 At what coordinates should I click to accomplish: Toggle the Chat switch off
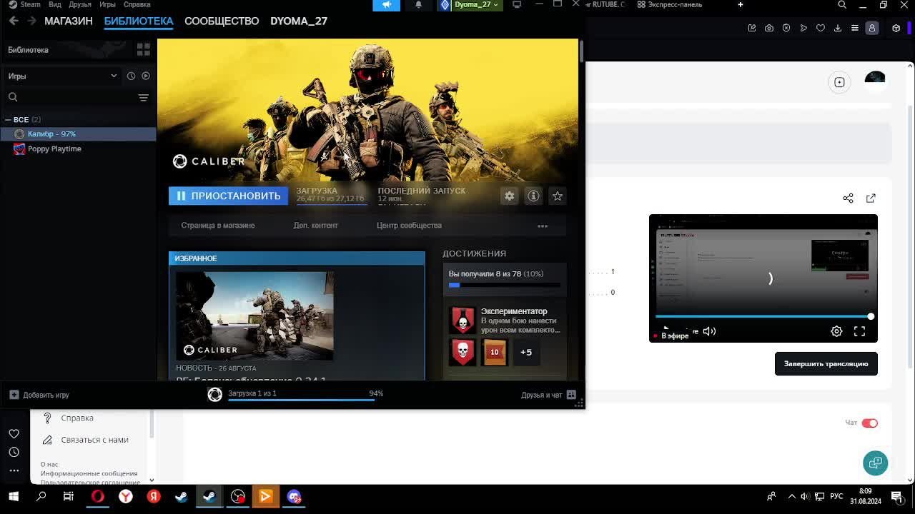point(869,423)
